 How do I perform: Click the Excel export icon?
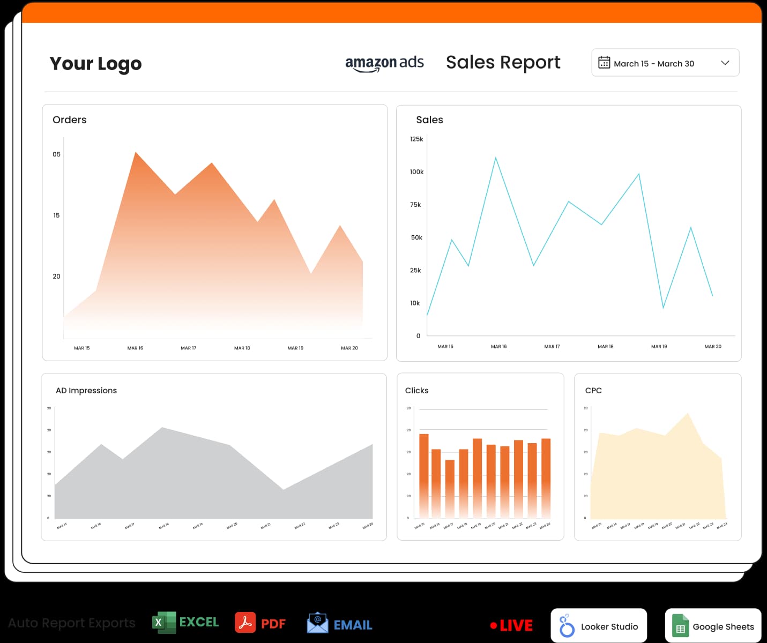point(164,623)
